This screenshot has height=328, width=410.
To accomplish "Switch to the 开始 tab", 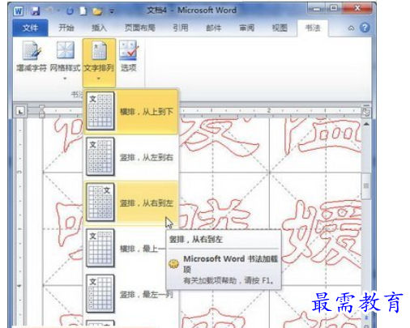I will (x=66, y=28).
